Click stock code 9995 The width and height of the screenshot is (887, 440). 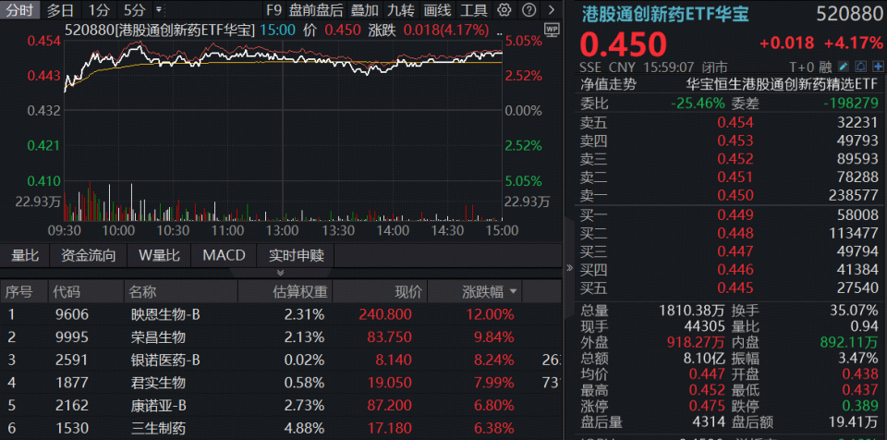click(x=72, y=337)
